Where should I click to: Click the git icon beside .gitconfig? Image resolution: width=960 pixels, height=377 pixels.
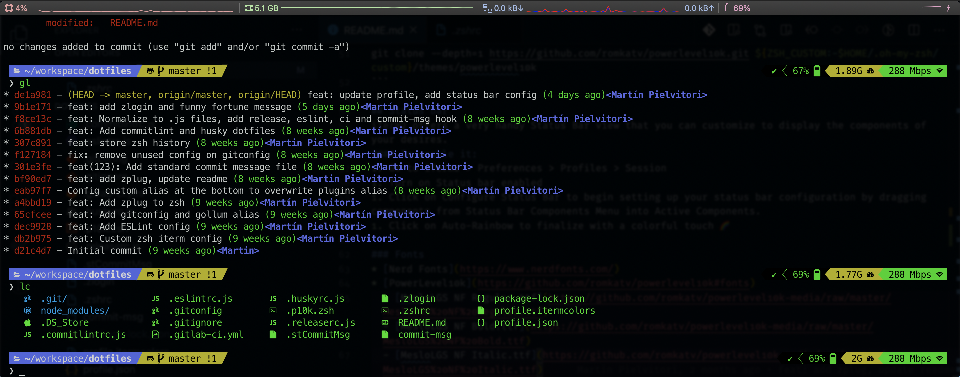[156, 310]
